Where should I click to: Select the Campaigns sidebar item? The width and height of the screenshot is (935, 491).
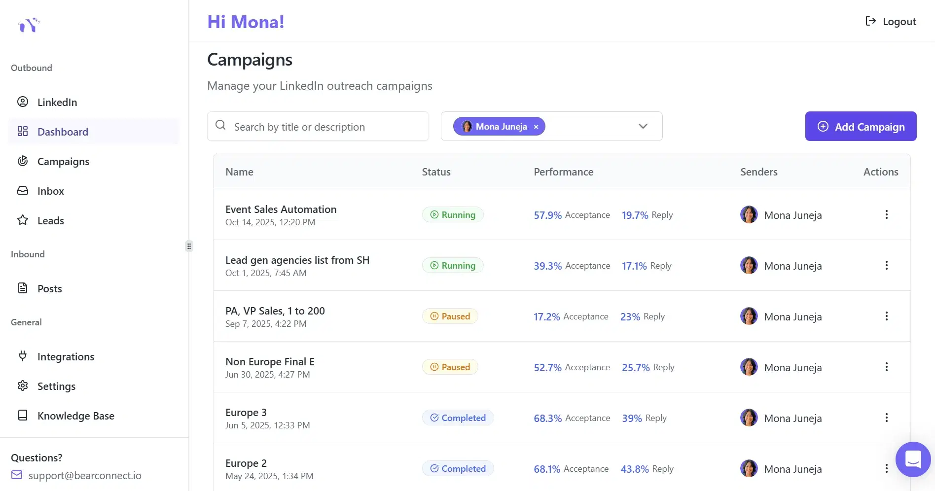click(63, 161)
